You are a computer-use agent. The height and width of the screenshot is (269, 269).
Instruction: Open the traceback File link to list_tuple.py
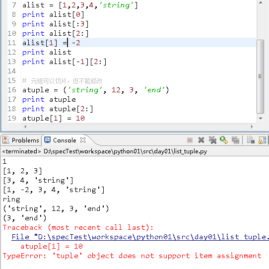[140, 237]
